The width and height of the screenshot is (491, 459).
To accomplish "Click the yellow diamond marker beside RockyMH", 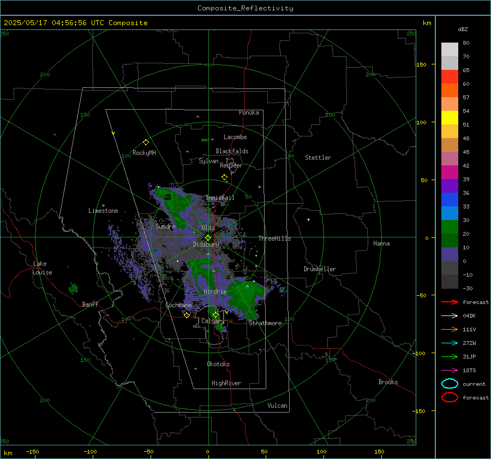I will (146, 142).
